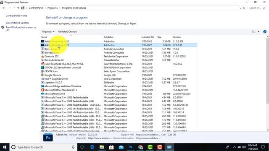Open Mail app from taskbar
269x151 pixels.
[121, 147]
